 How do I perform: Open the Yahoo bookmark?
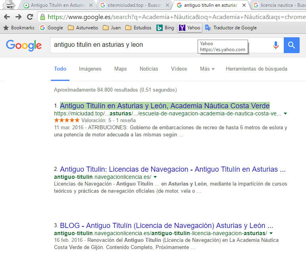190,28
